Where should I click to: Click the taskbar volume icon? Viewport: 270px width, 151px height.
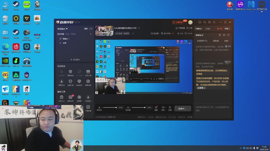click(x=247, y=148)
